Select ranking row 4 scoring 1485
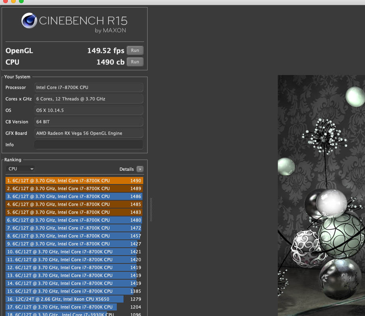The image size is (365, 316). pos(74,204)
